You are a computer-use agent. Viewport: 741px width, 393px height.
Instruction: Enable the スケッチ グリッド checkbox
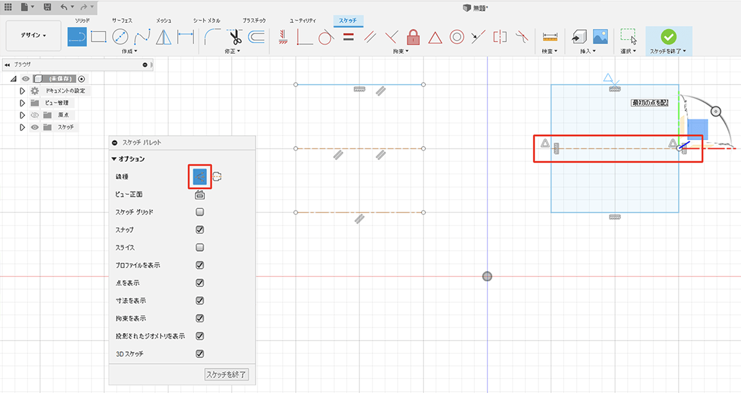(200, 212)
